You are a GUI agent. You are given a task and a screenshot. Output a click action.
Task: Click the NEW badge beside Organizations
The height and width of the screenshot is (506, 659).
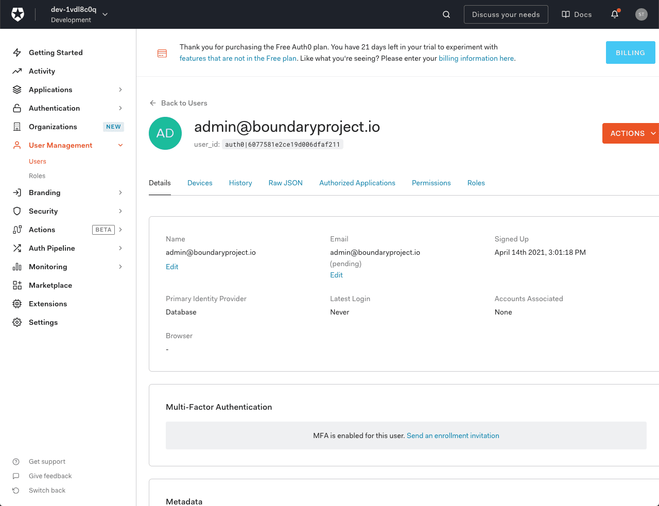(x=113, y=127)
